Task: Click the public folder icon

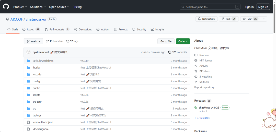Action: pyautogui.click(x=28, y=88)
